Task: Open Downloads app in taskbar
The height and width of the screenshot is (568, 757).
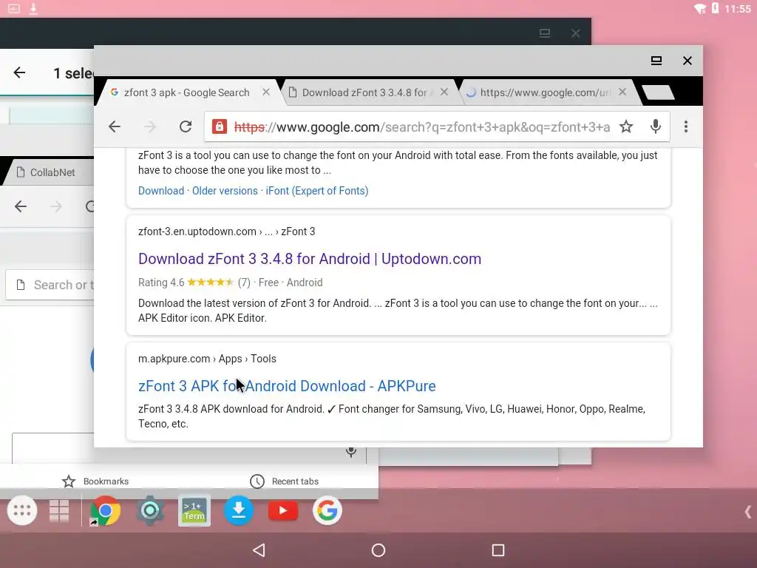Action: (239, 510)
